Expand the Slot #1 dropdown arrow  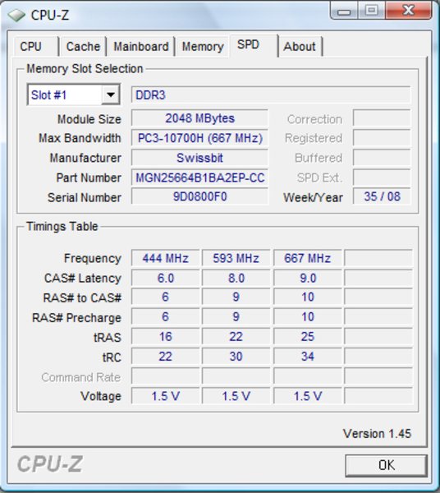[110, 94]
